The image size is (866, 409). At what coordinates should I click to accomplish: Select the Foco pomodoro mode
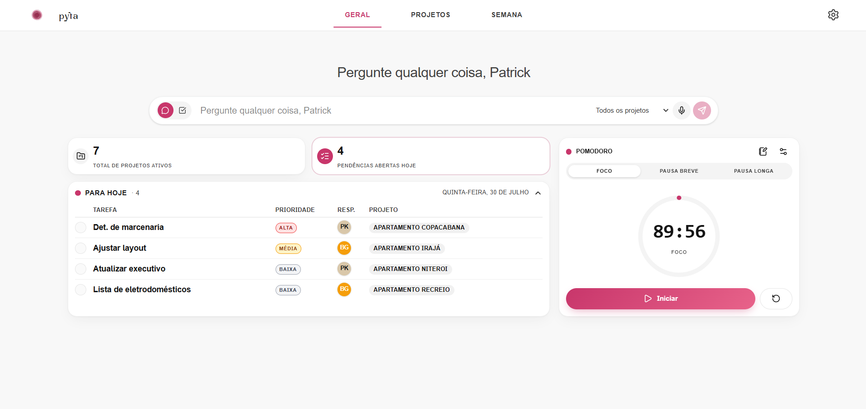(604, 171)
